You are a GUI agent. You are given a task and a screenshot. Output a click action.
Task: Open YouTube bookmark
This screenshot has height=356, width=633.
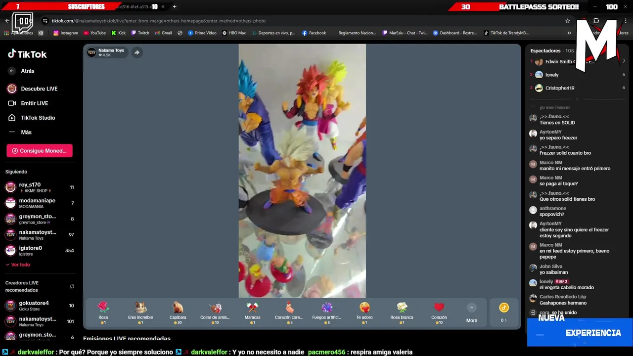[94, 33]
